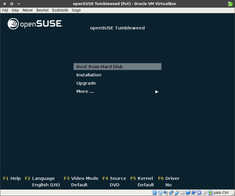The height and width of the screenshot is (196, 235).
Task: Click the Default video mode value
Action: point(79,185)
